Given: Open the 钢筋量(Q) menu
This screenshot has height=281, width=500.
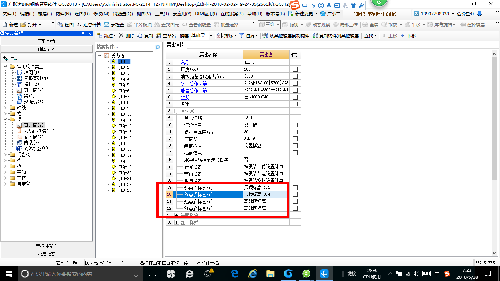Looking at the screenshot, I should click(123, 14).
